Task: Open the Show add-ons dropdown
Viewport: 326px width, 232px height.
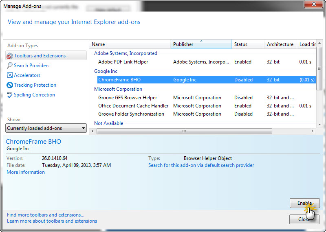Action: point(46,128)
